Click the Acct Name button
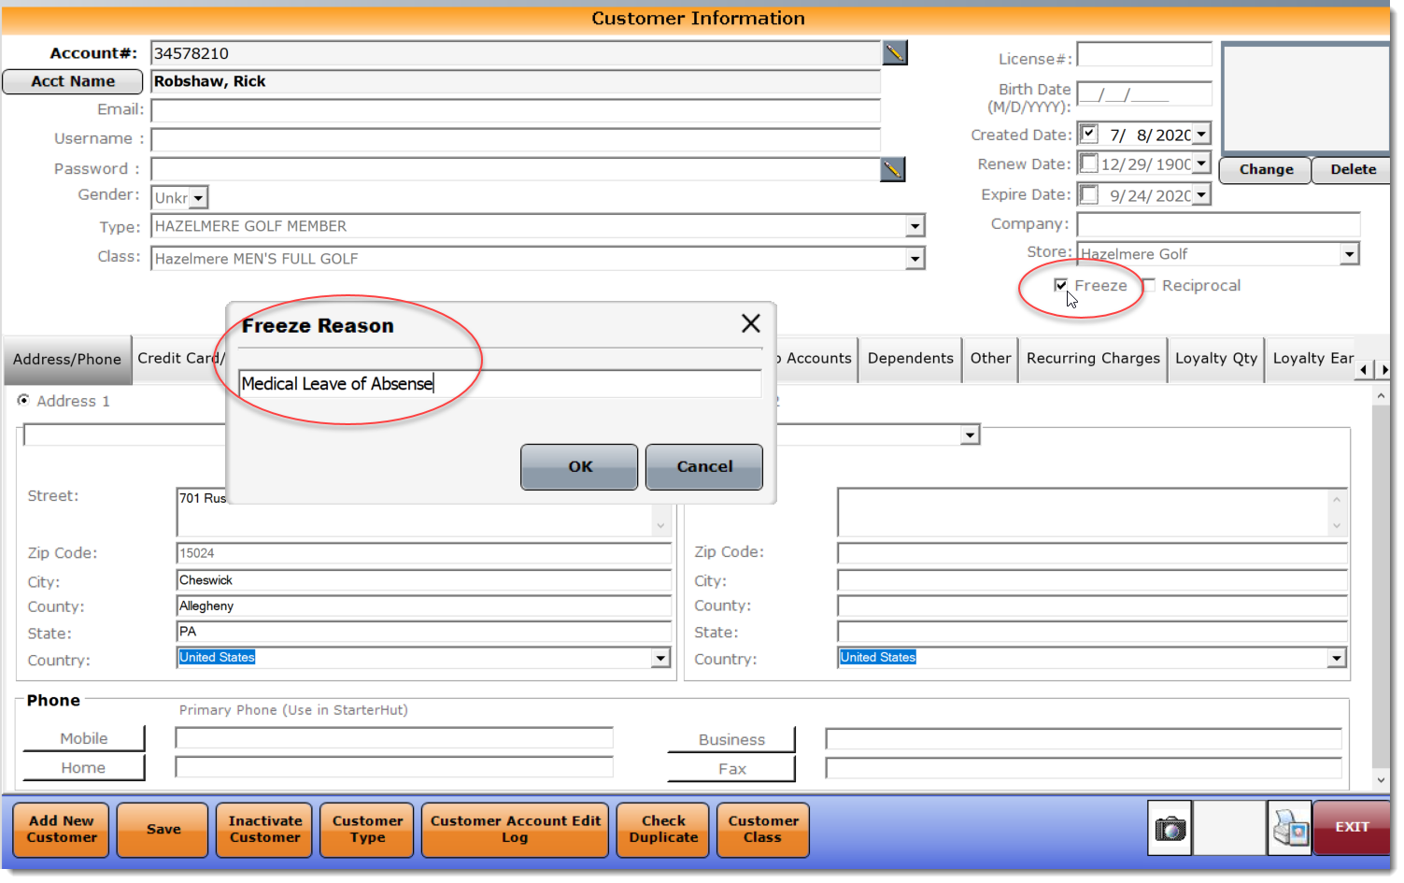The width and height of the screenshot is (1404, 883). point(73,81)
